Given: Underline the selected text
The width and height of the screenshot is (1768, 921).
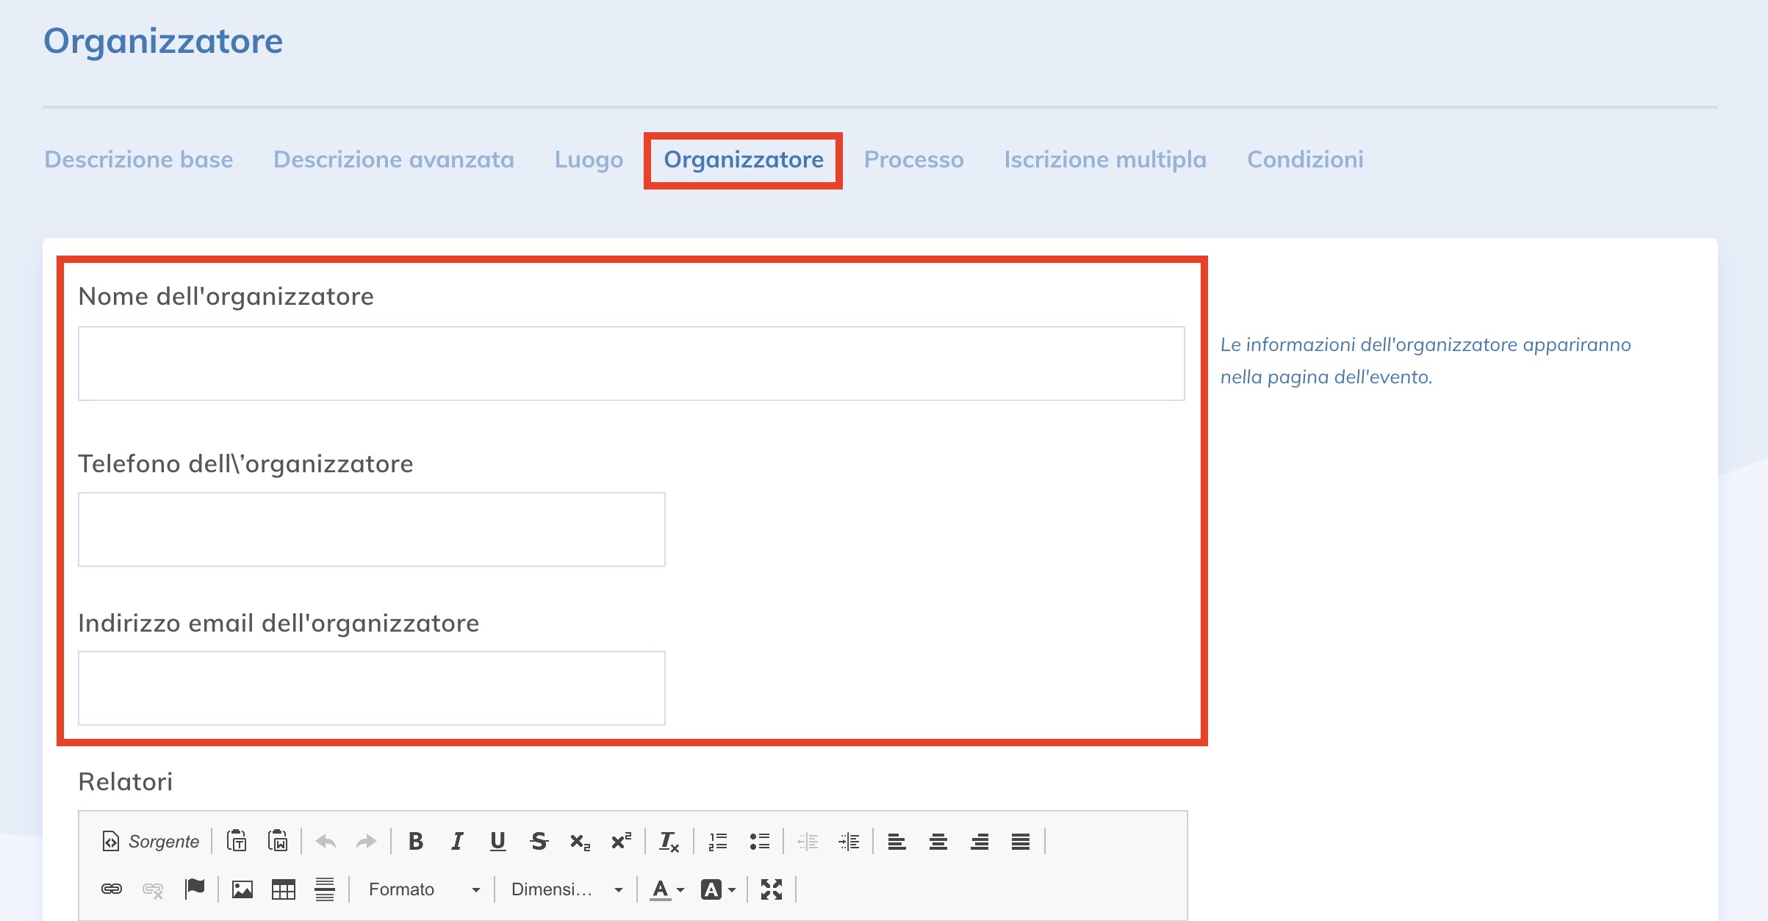Looking at the screenshot, I should pyautogui.click(x=498, y=842).
